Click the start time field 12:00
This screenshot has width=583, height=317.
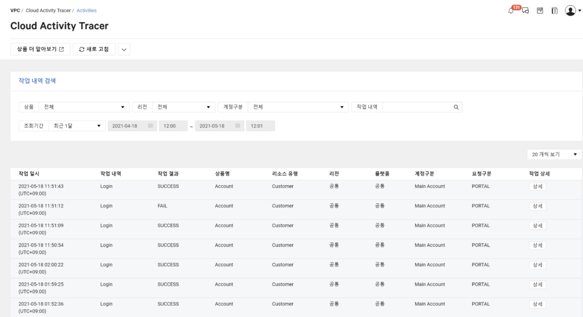click(x=173, y=126)
